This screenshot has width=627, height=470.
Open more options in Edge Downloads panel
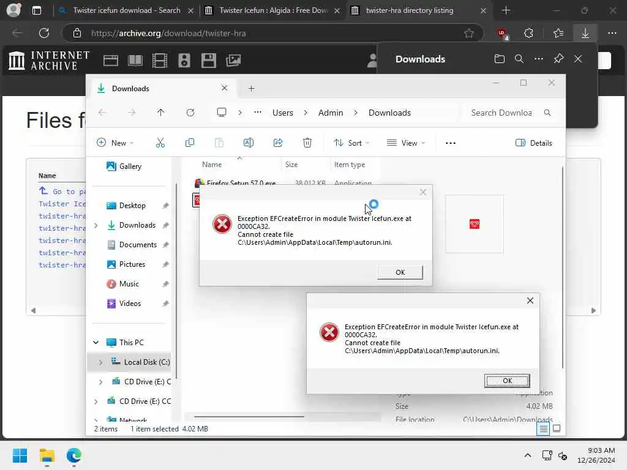539,59
